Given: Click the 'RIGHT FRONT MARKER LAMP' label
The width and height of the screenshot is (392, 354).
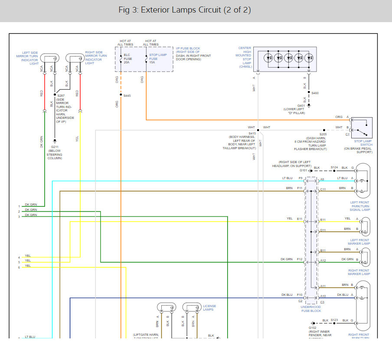Looking at the screenshot, I should point(359,272).
